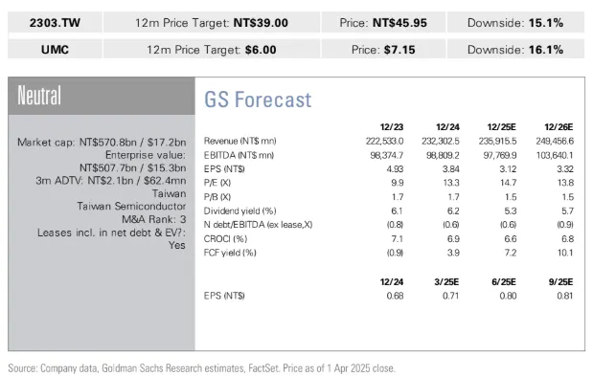Select the UMC ticker cell
This screenshot has height=377, width=593.
point(55,50)
